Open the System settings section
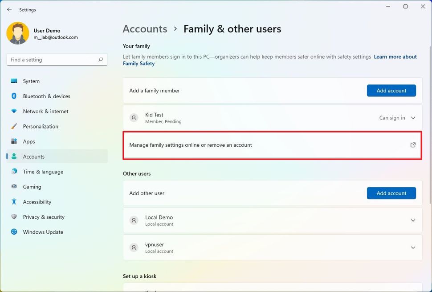 click(x=31, y=81)
